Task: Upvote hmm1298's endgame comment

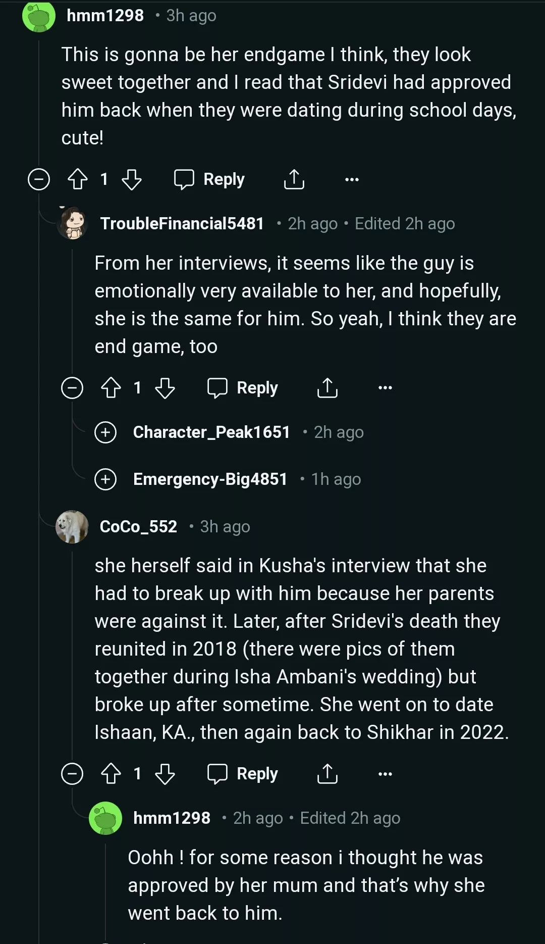Action: [78, 179]
